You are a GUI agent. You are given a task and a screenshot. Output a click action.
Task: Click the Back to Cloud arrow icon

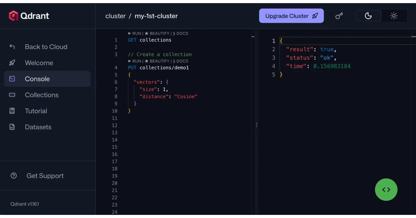12,47
